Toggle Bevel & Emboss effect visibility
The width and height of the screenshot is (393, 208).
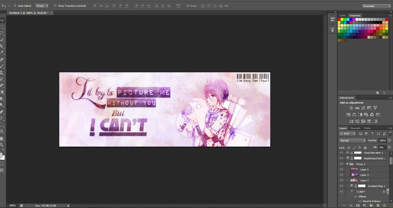(360, 201)
